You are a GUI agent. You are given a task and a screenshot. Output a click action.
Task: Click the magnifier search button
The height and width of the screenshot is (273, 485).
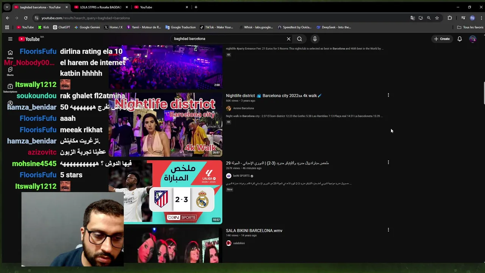coord(299,39)
